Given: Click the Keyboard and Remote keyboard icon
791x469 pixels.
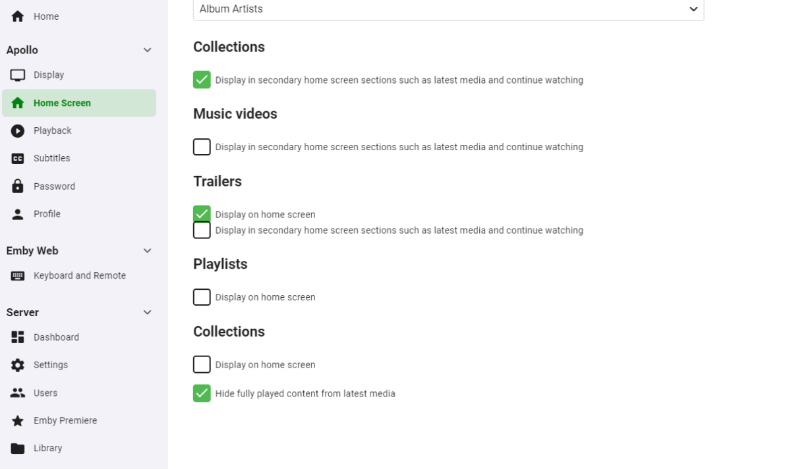Looking at the screenshot, I should [x=18, y=276].
